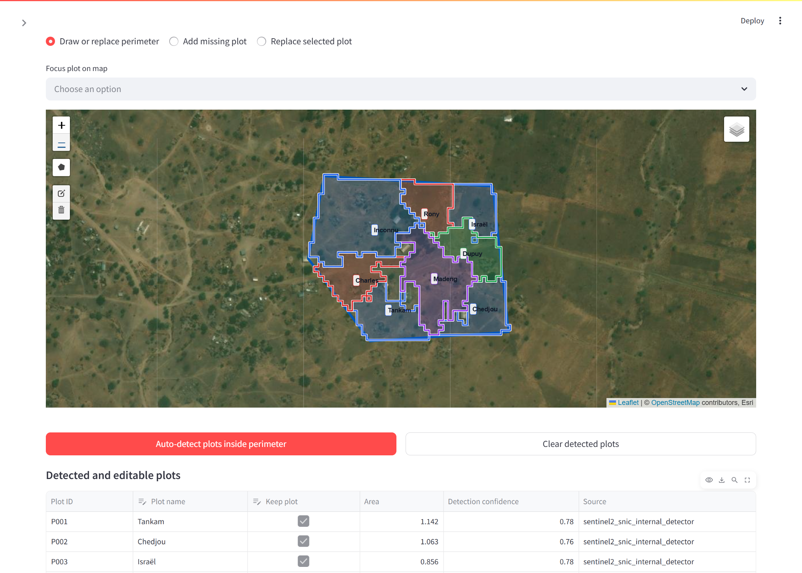The width and height of the screenshot is (802, 573).
Task: Open the map layers control
Action: coord(736,129)
